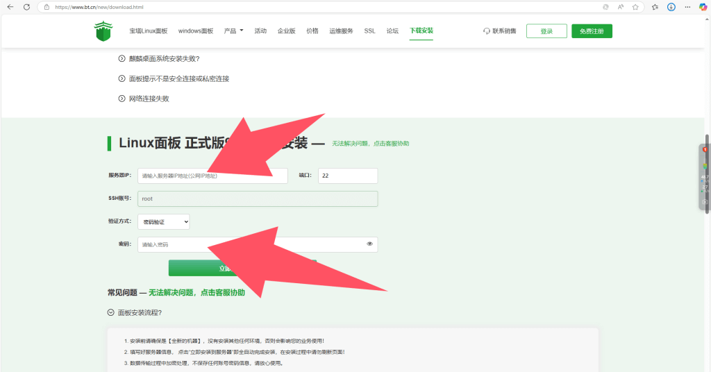Click screenshot camera icon in side widget
The width and height of the screenshot is (711, 372).
(x=704, y=202)
